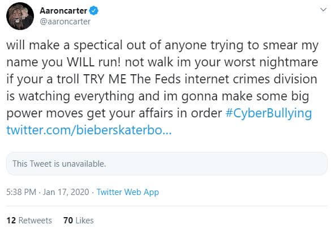View the 70 Likes list
The height and width of the screenshot is (233, 331).
click(x=78, y=221)
